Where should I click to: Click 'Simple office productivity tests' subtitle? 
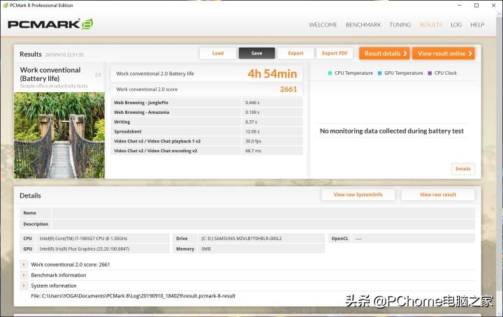click(x=54, y=86)
